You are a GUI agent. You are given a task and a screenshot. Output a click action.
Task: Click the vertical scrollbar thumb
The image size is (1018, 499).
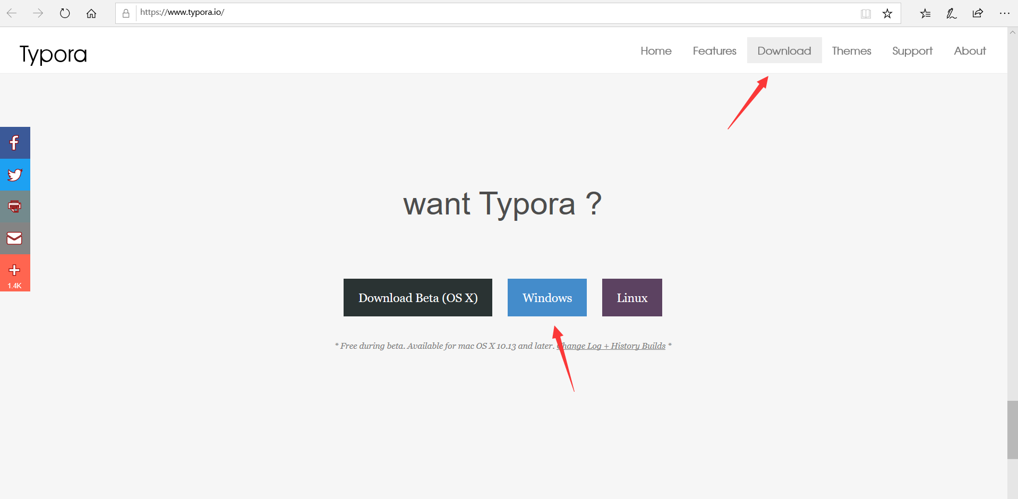[1013, 430]
